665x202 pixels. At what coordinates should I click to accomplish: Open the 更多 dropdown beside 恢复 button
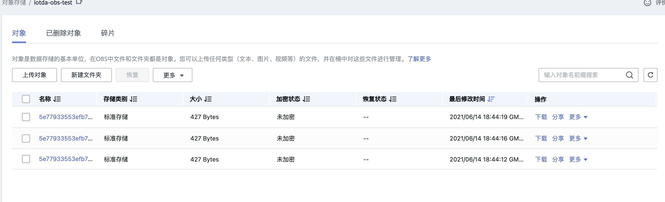(172, 75)
